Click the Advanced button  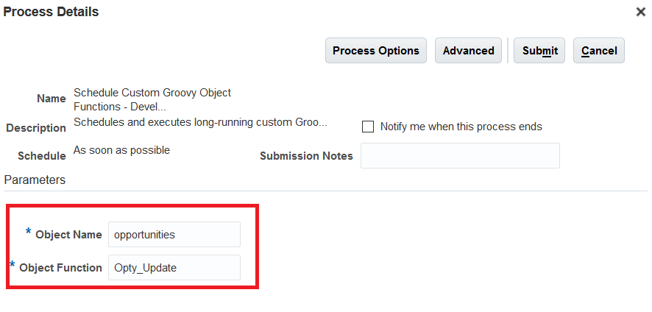pos(468,51)
